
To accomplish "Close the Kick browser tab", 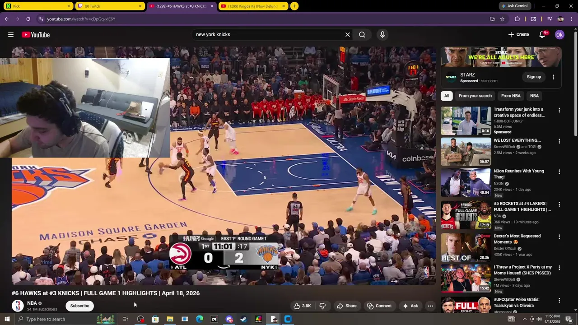I will [x=69, y=6].
